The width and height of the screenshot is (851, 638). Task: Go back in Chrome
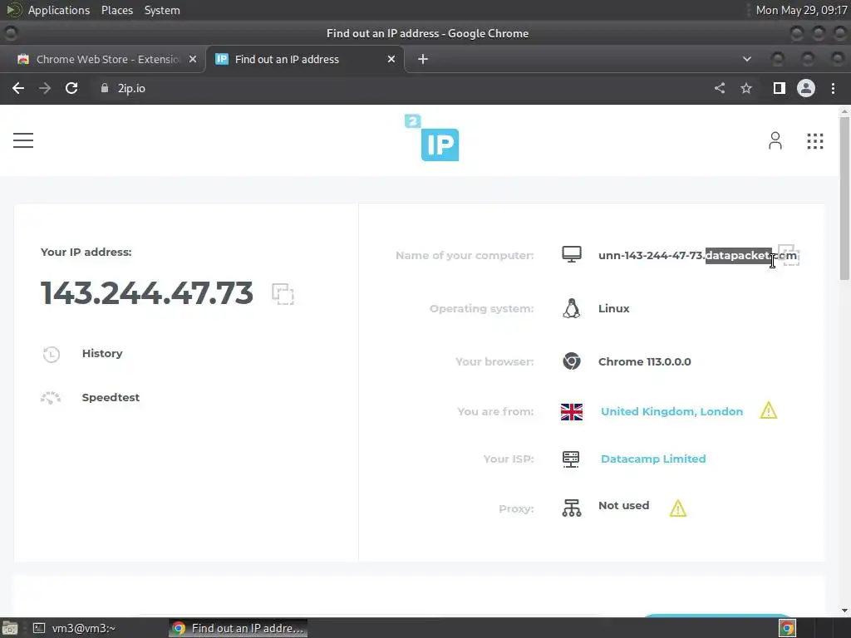coord(18,88)
